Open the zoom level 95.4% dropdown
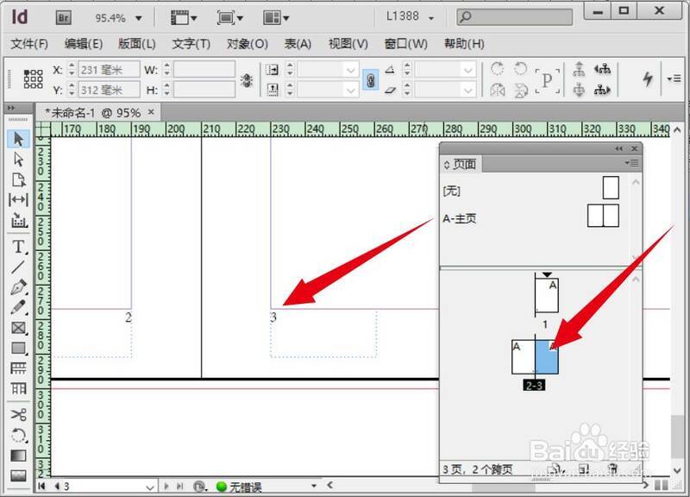The image size is (690, 497). (x=138, y=17)
